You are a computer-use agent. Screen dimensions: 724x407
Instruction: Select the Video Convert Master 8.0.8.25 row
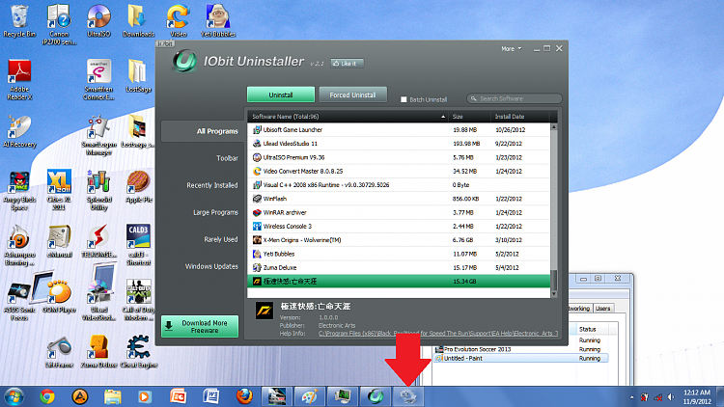399,172
